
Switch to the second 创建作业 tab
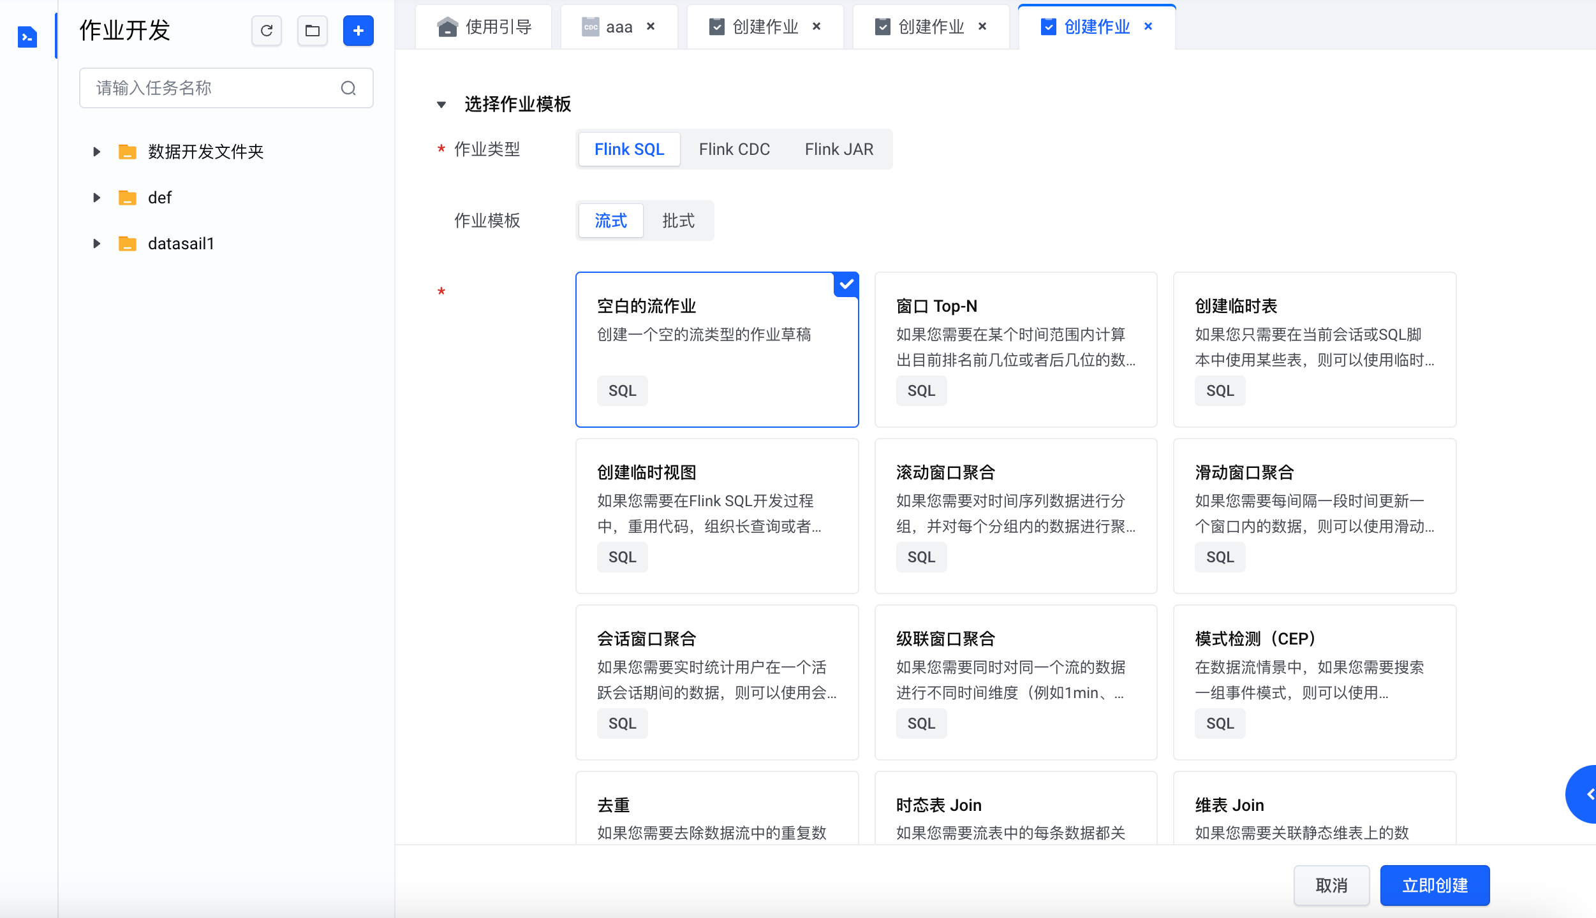(x=931, y=27)
